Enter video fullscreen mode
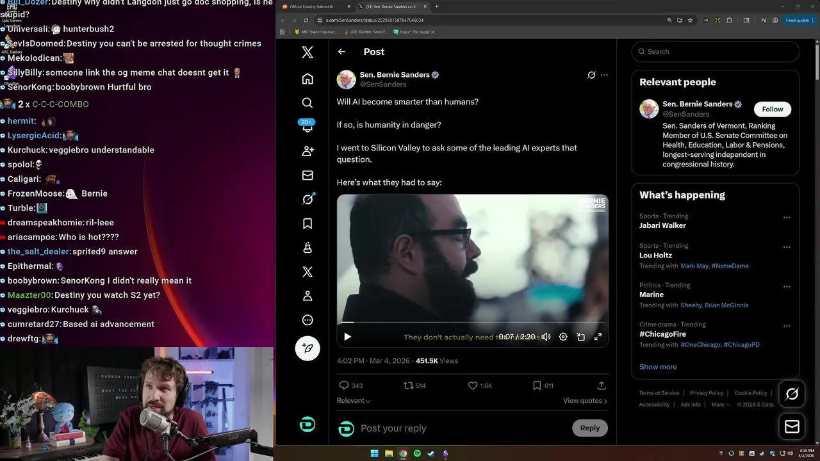Viewport: 820px width, 461px height. tap(598, 337)
